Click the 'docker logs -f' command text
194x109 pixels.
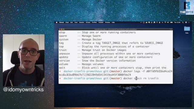tap(134, 71)
